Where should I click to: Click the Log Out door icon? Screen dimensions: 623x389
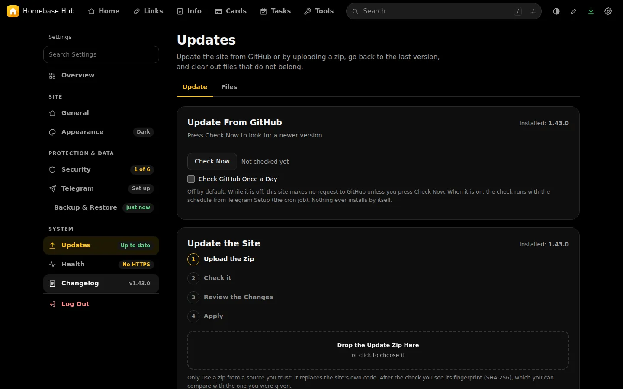point(52,304)
